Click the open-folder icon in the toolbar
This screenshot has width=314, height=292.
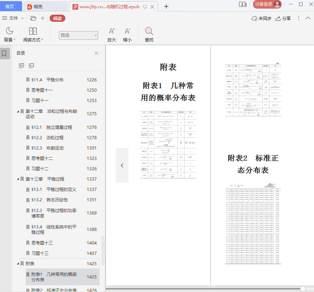click(34, 18)
